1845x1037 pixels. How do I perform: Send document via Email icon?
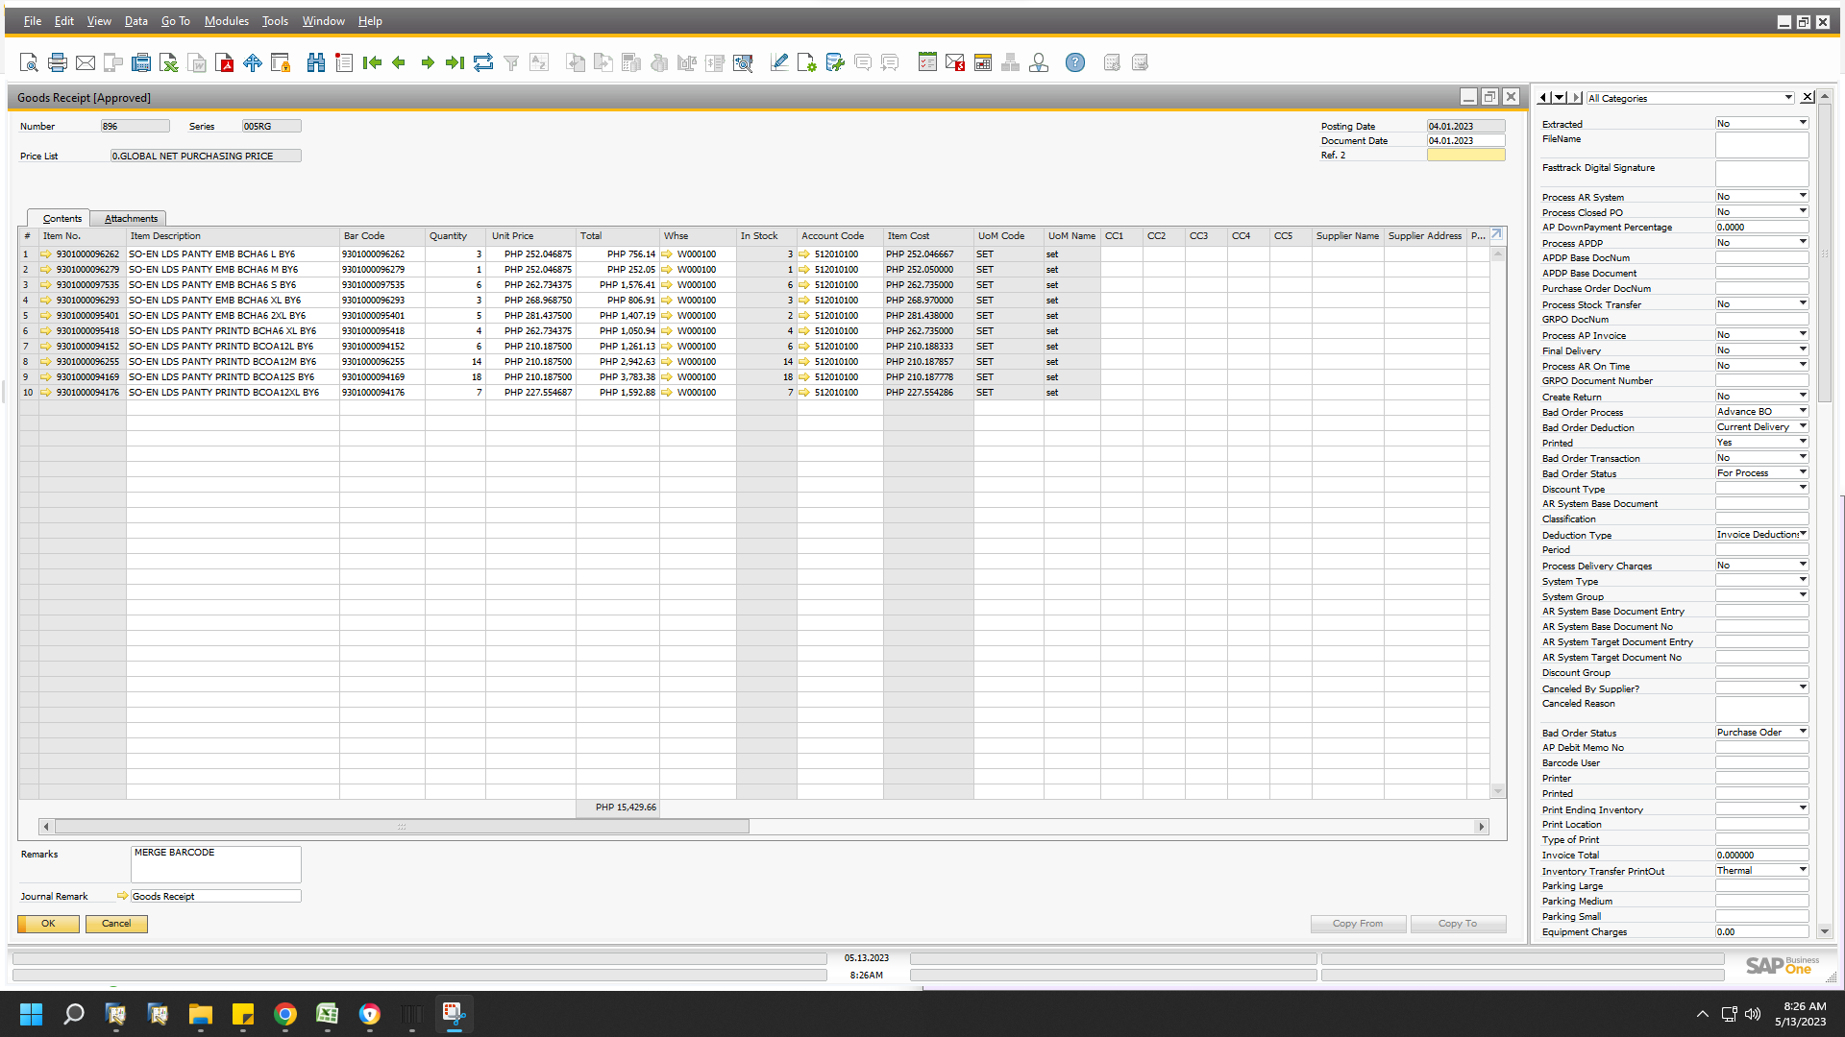86,62
